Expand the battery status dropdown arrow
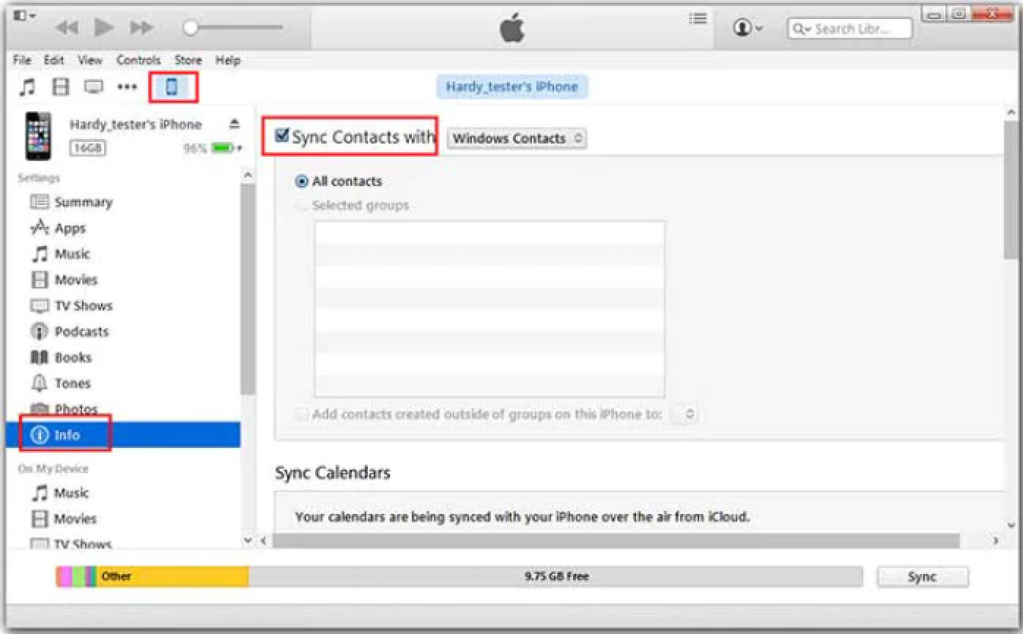This screenshot has width=1023, height=634. point(240,149)
